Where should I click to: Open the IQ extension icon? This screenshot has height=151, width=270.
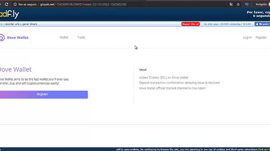click(246, 4)
